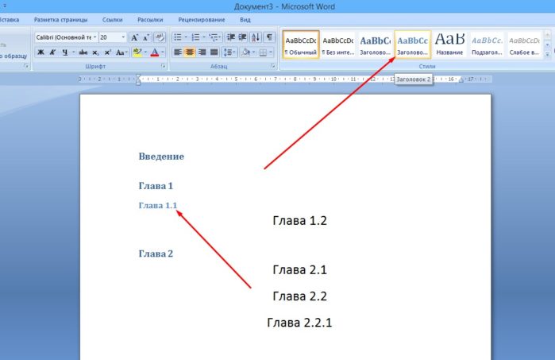Expand the styles gallery with More arrow

(x=548, y=54)
